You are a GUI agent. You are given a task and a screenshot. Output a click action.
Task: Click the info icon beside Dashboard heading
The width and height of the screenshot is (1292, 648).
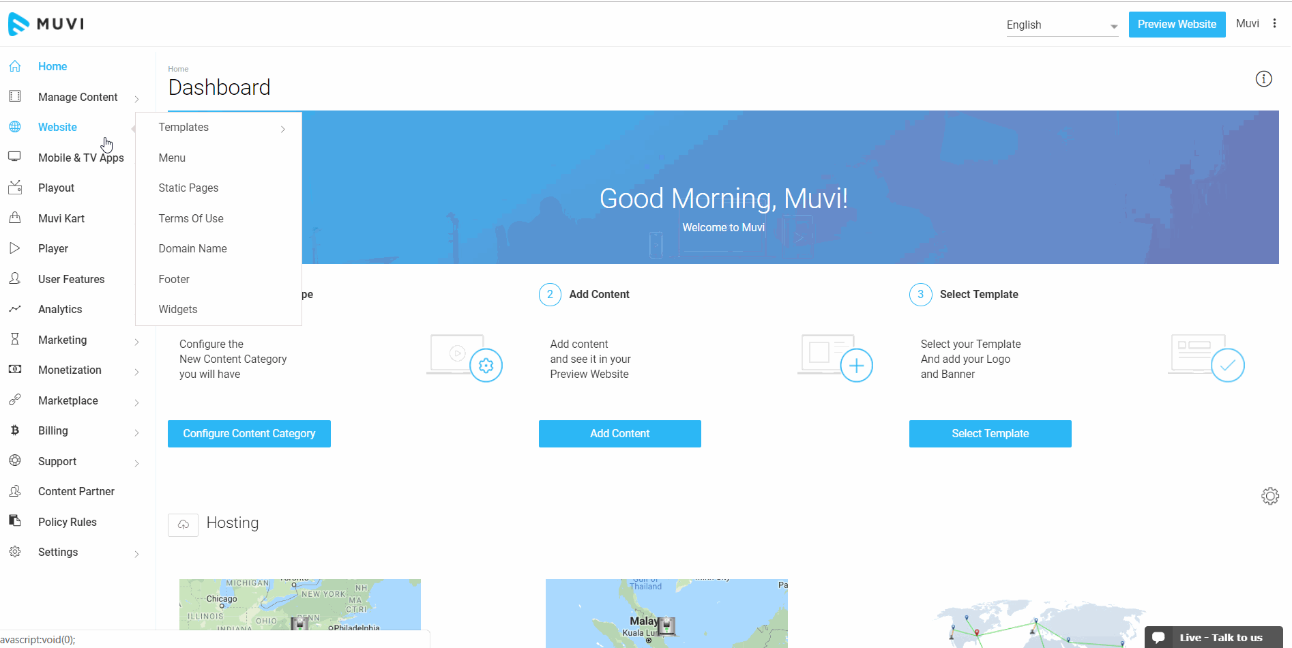(1263, 79)
